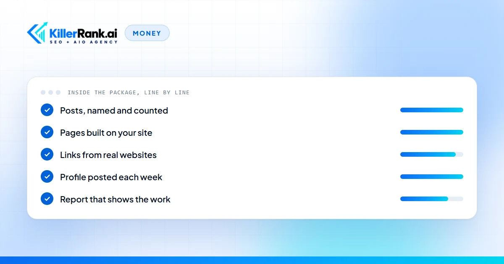Click the progress bar for Links from real websites

click(432, 155)
